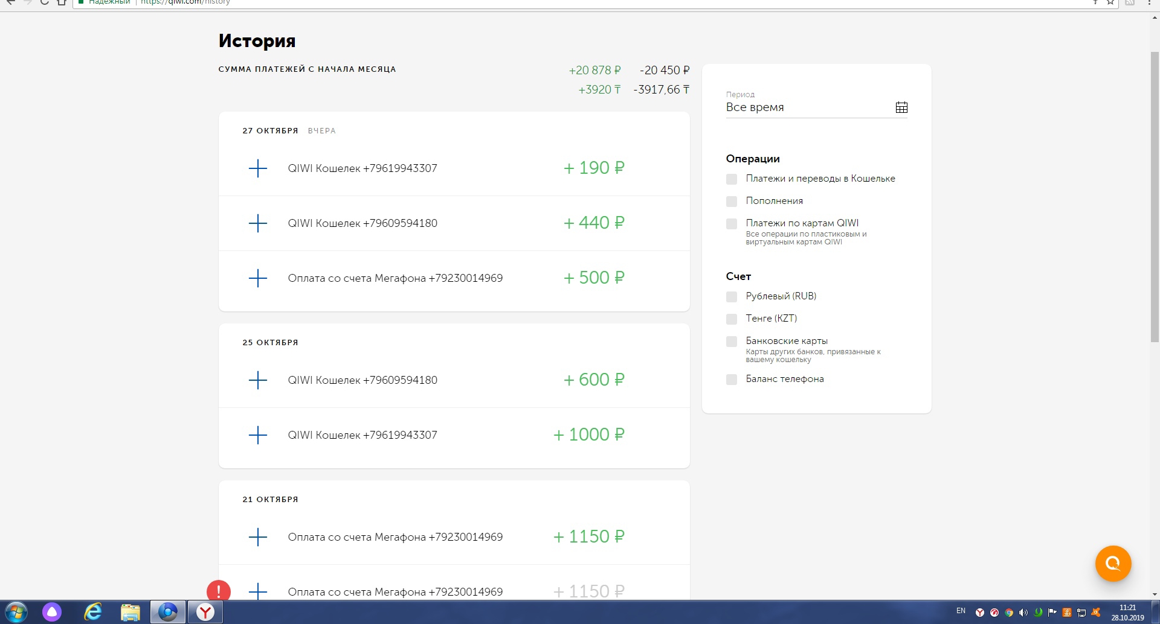Click the page vertical scrollbar thumb
This screenshot has width=1160, height=624.
click(x=1155, y=196)
